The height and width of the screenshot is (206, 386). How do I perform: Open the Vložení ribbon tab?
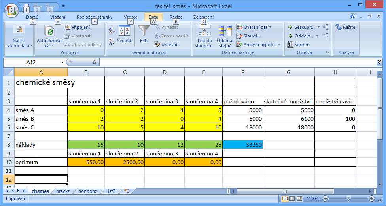58,17
